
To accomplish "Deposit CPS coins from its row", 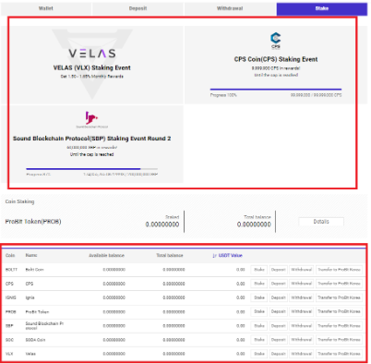I will point(279,284).
